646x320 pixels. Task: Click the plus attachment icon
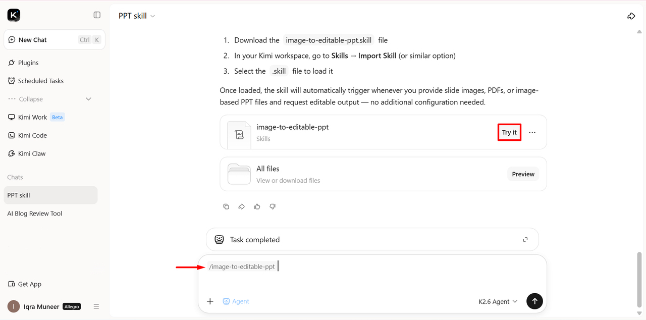[210, 301]
